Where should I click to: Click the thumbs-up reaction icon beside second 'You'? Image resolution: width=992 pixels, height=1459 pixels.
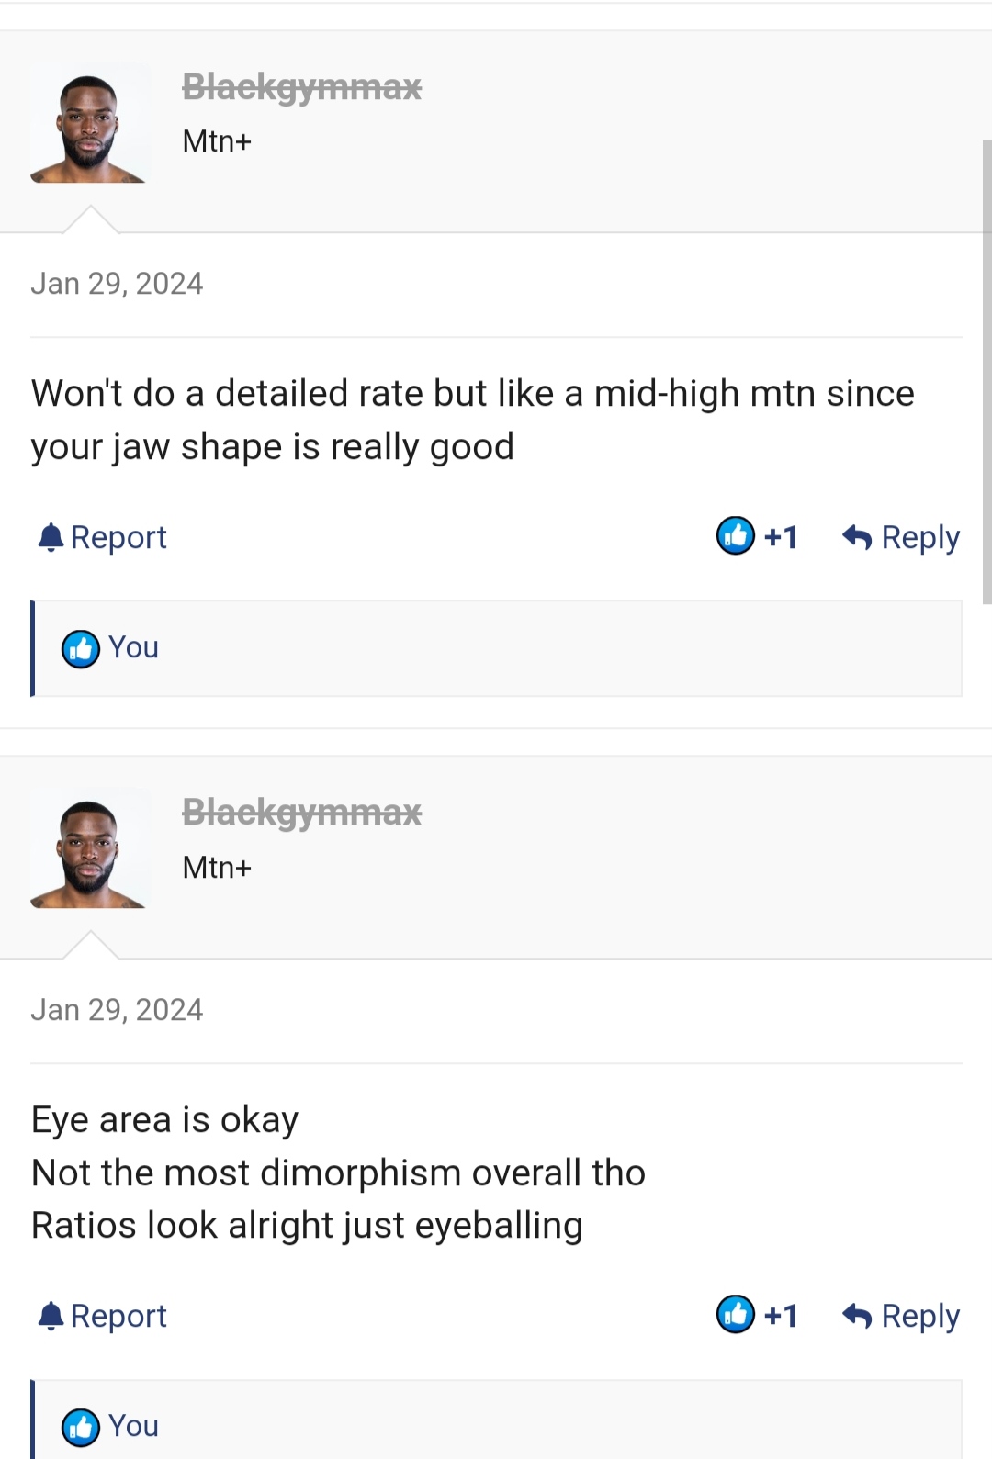[81, 1428]
